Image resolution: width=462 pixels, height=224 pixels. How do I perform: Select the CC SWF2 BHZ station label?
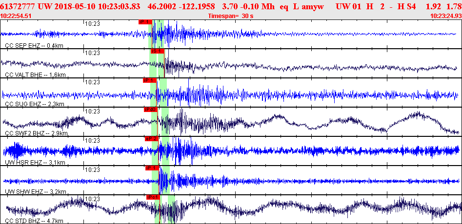[x=36, y=133]
